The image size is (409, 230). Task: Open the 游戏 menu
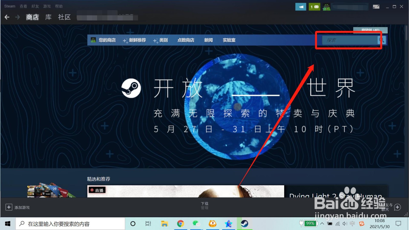coord(47,6)
